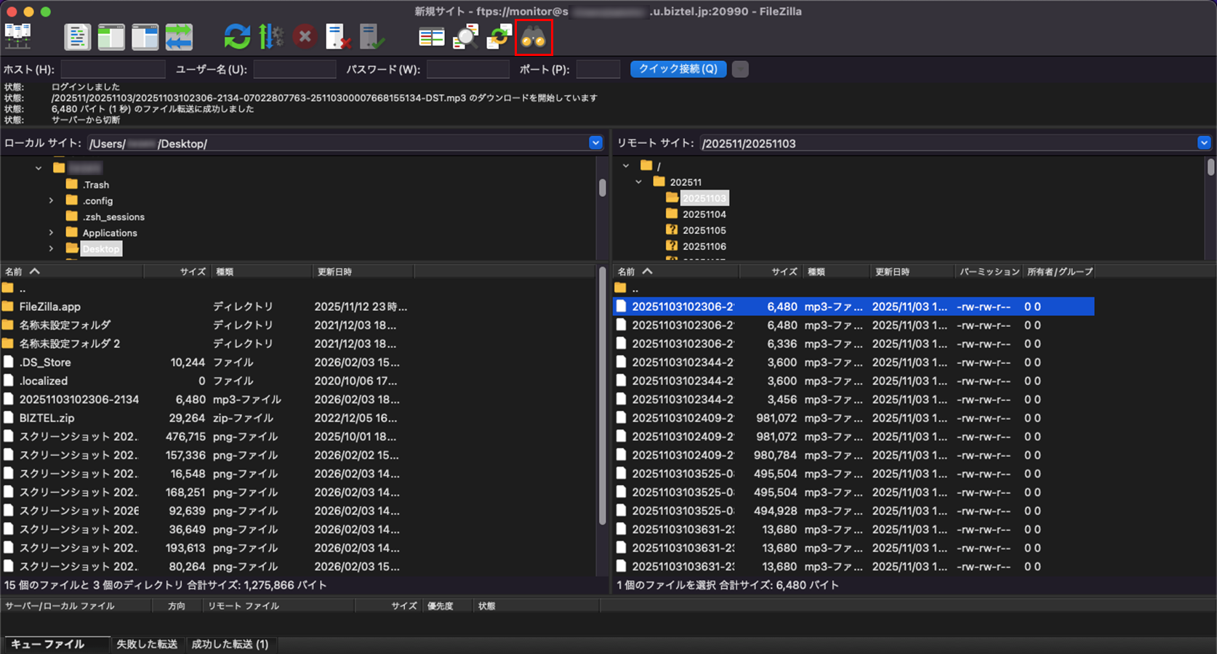1217x654 pixels.
Task: Open the successful transfers (1) tab
Action: (x=230, y=645)
